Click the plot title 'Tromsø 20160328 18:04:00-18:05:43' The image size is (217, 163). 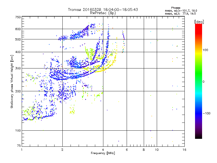(x=103, y=10)
